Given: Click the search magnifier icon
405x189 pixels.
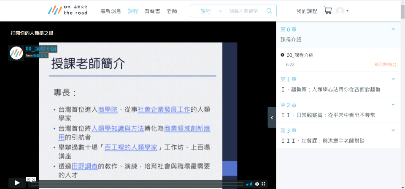Looking at the screenshot, I should pyautogui.click(x=269, y=11).
